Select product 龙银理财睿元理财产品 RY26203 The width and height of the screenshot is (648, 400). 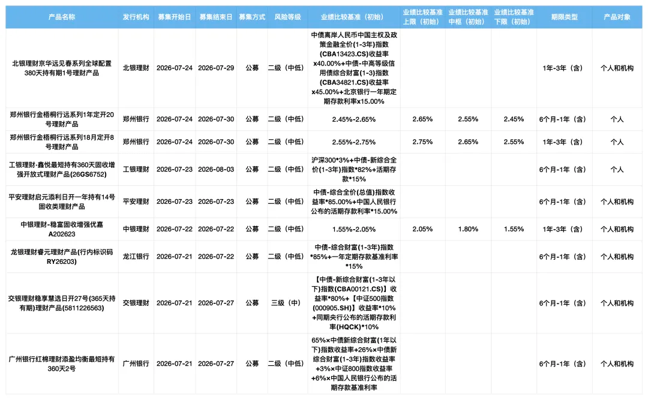[x=62, y=257]
